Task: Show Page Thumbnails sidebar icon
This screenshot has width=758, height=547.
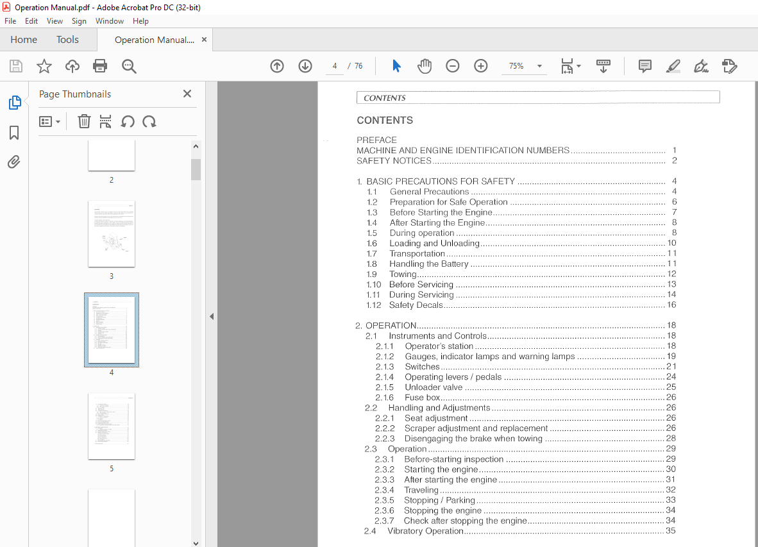Action: click(15, 103)
